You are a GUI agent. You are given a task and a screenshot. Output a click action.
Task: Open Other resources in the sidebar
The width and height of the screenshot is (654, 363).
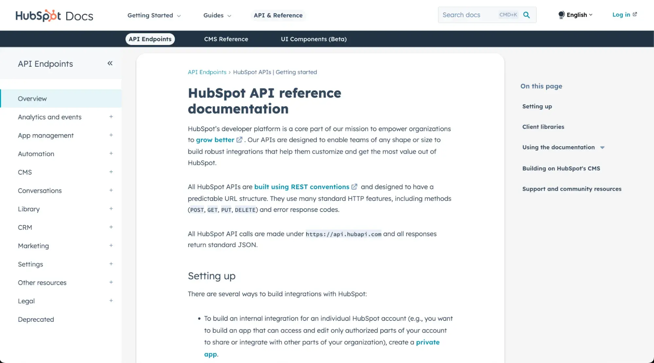pos(42,283)
